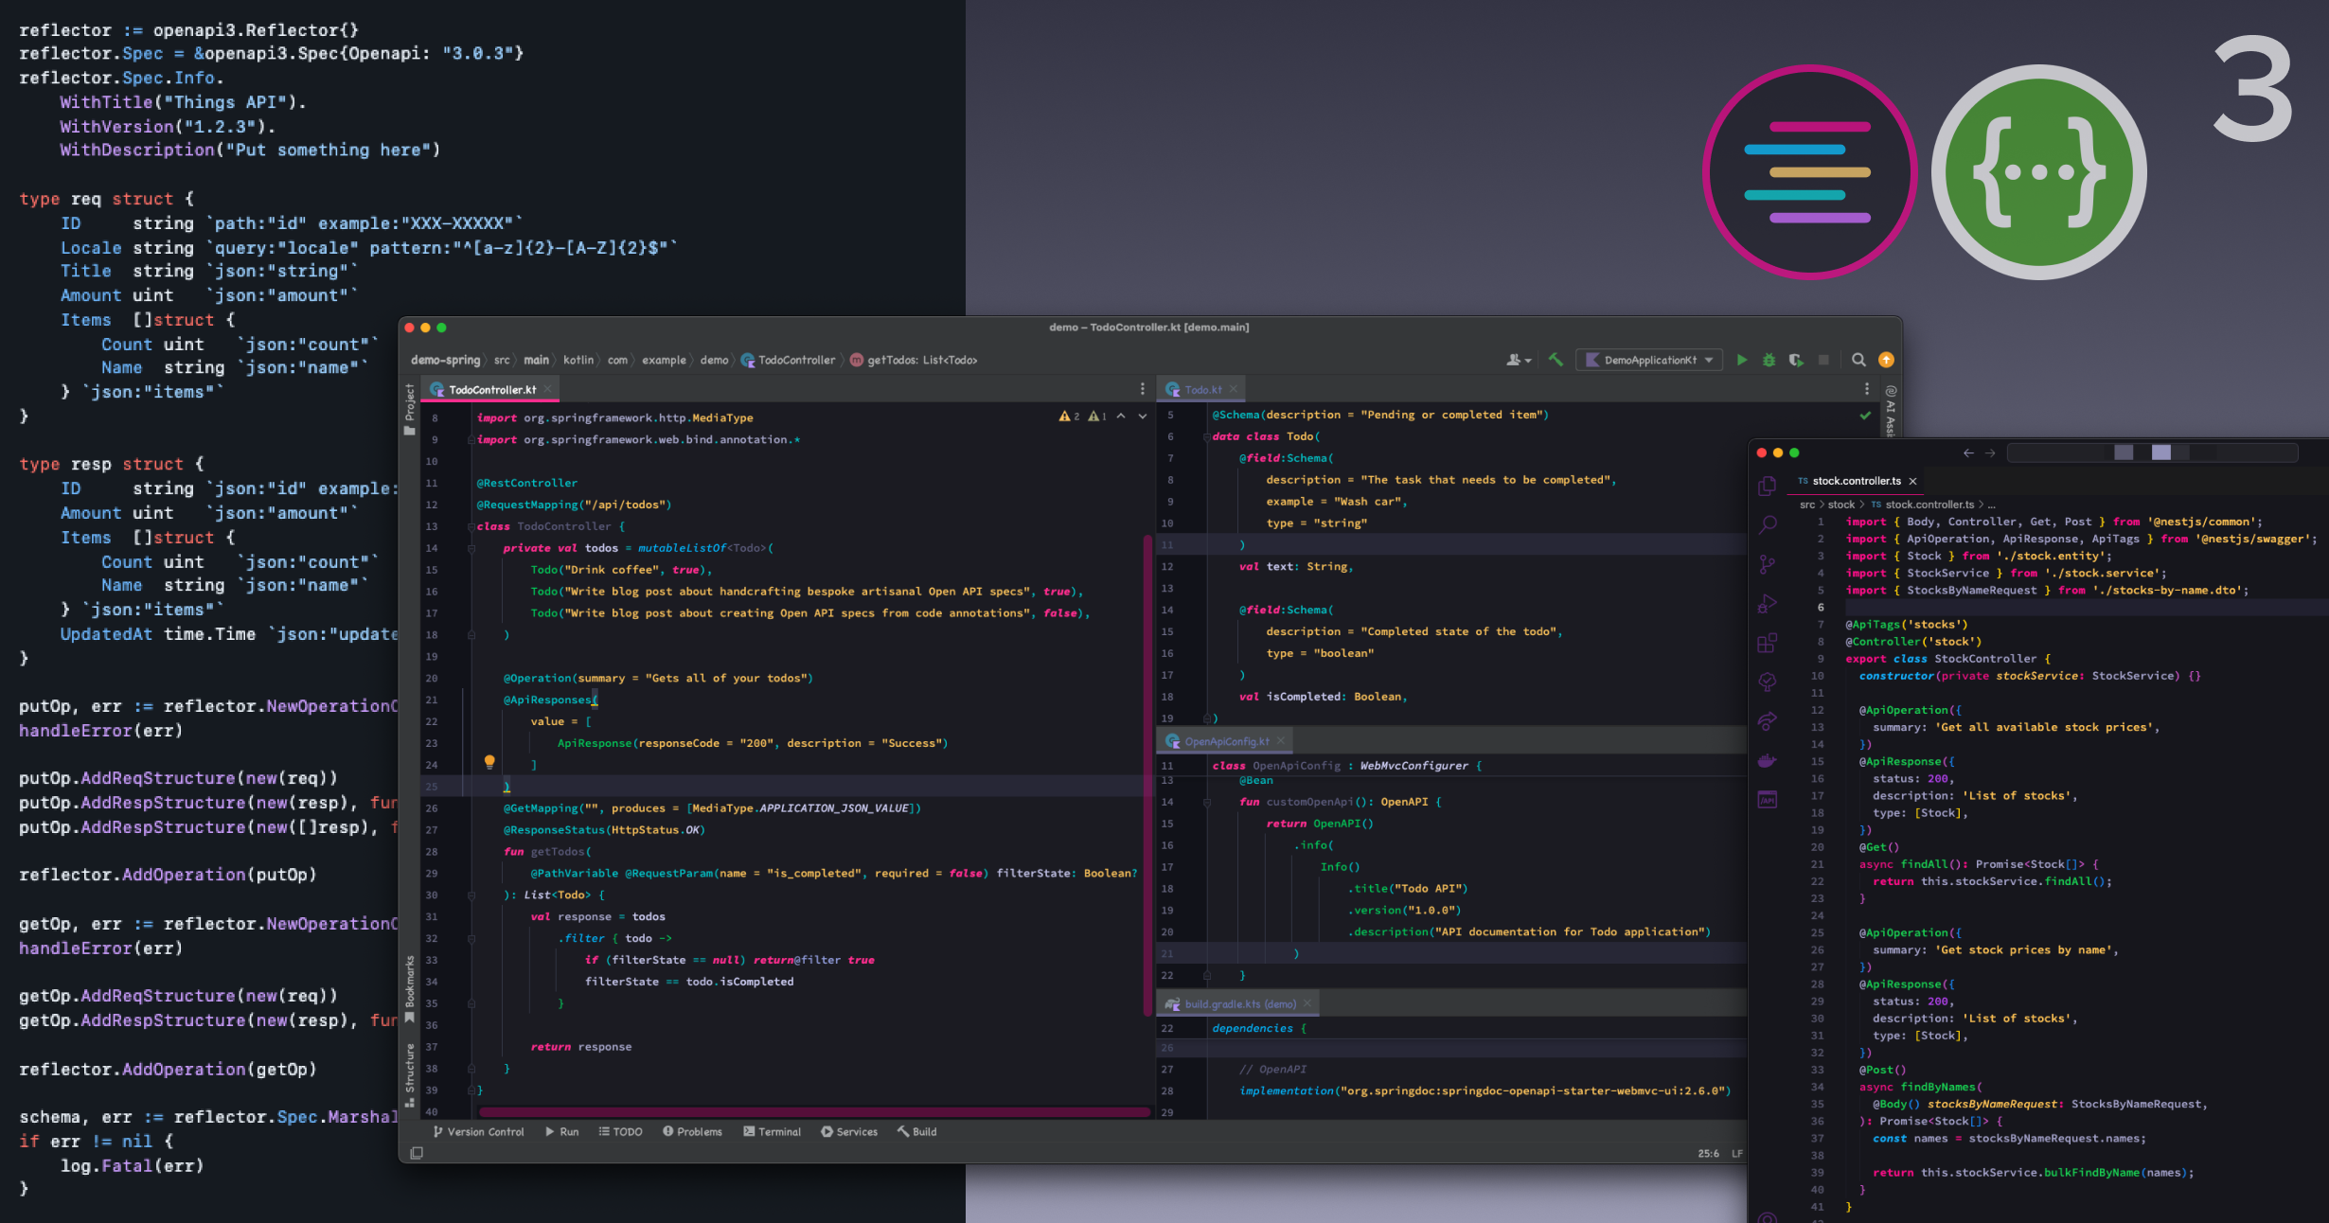Image resolution: width=2329 pixels, height=1223 pixels.
Task: Close the build.gradle.kts tab
Action: pos(1307,1004)
